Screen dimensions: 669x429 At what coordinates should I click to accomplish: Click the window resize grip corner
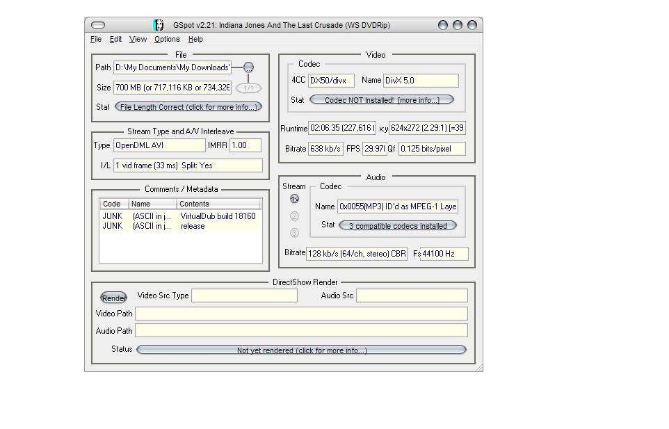[x=479, y=368]
